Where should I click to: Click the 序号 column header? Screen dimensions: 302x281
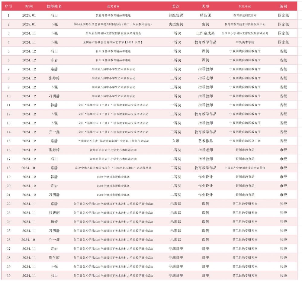click(8, 6)
